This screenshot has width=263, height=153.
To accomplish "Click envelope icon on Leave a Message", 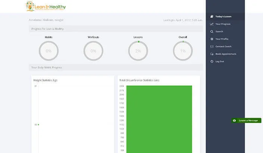I will point(234,121).
